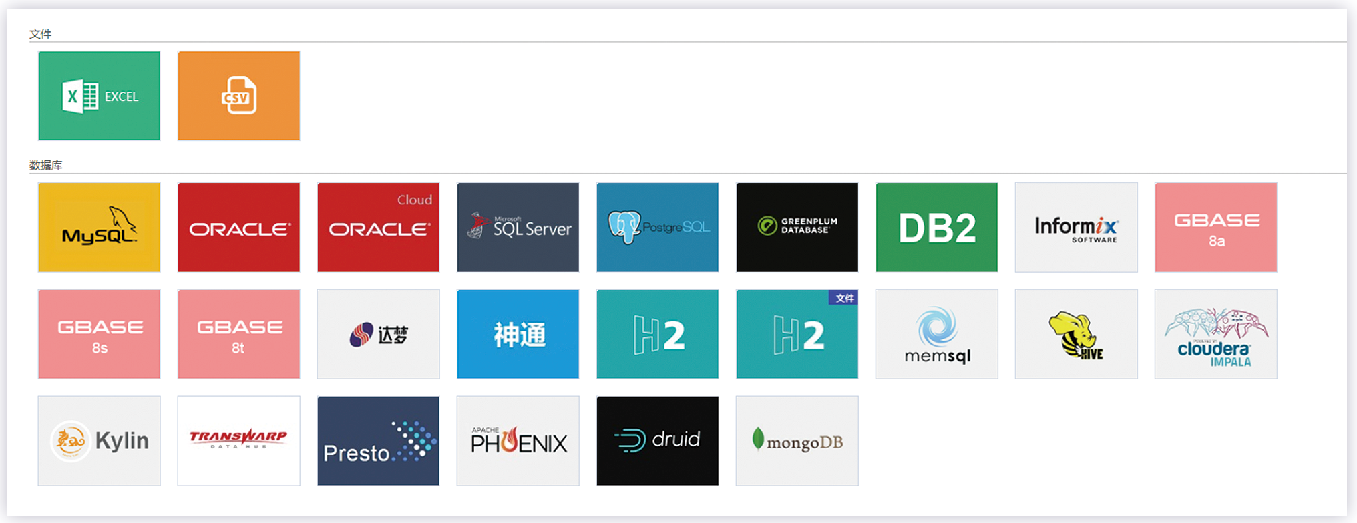Select the green DB2 tile
The width and height of the screenshot is (1357, 523).
click(x=936, y=227)
